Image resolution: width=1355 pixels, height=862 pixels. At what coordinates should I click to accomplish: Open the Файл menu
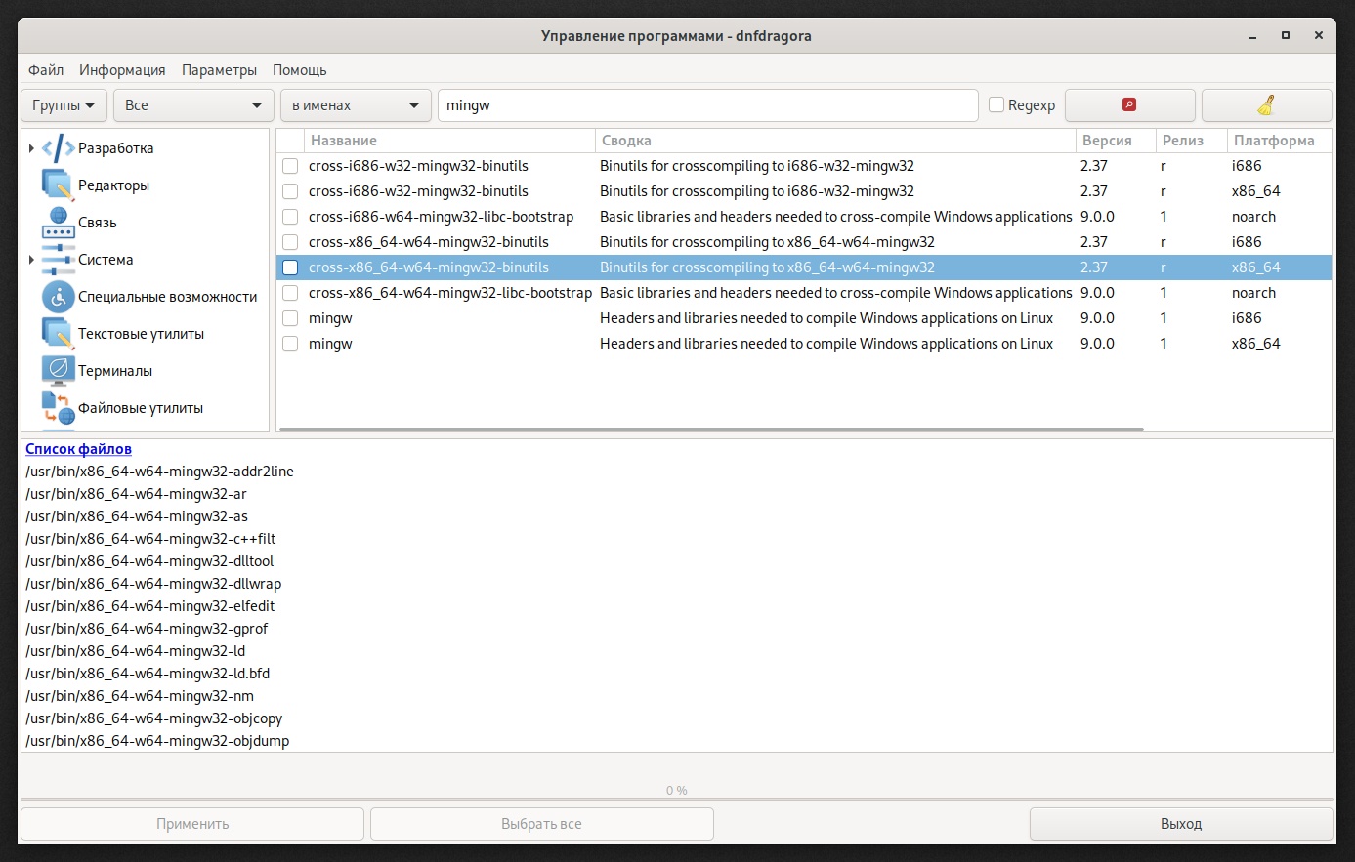pyautogui.click(x=46, y=70)
